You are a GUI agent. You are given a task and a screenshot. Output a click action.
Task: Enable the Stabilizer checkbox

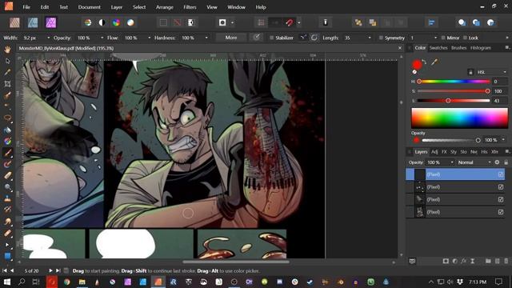coord(271,38)
